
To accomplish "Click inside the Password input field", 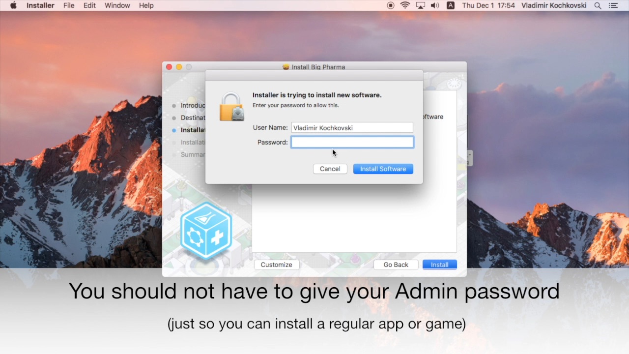I will pyautogui.click(x=352, y=142).
